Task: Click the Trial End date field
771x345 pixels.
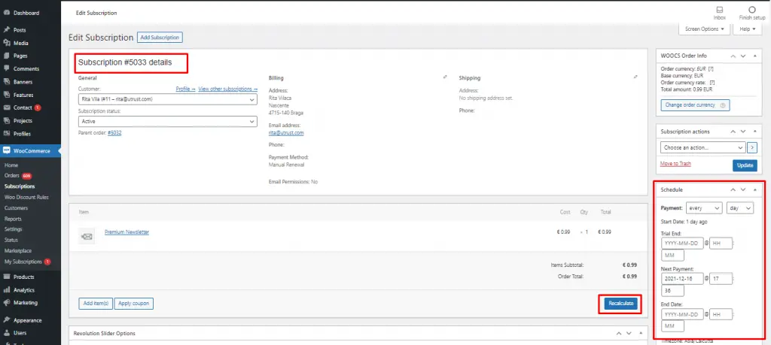Action: click(682, 243)
